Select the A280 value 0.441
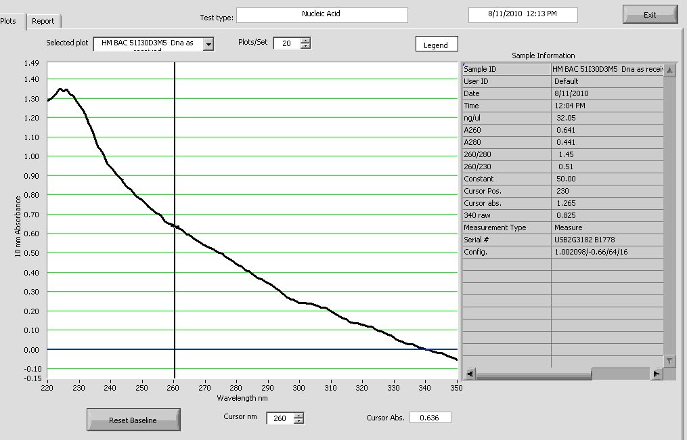The width and height of the screenshot is (687, 440). 607,142
